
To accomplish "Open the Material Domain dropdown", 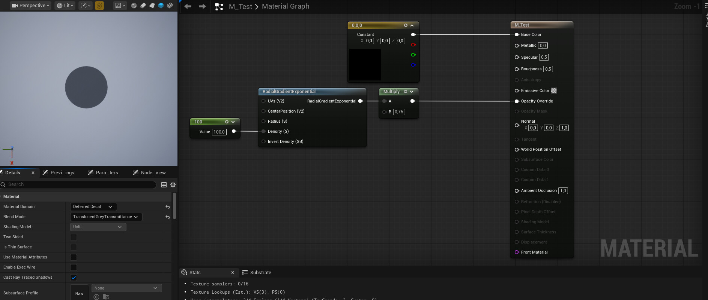I will pyautogui.click(x=93, y=207).
